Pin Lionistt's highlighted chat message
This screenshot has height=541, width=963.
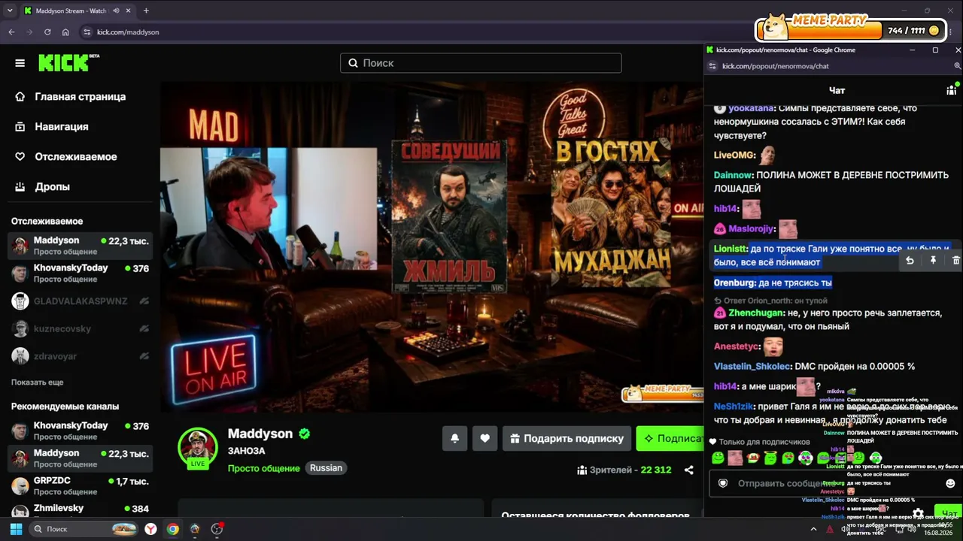click(x=933, y=261)
